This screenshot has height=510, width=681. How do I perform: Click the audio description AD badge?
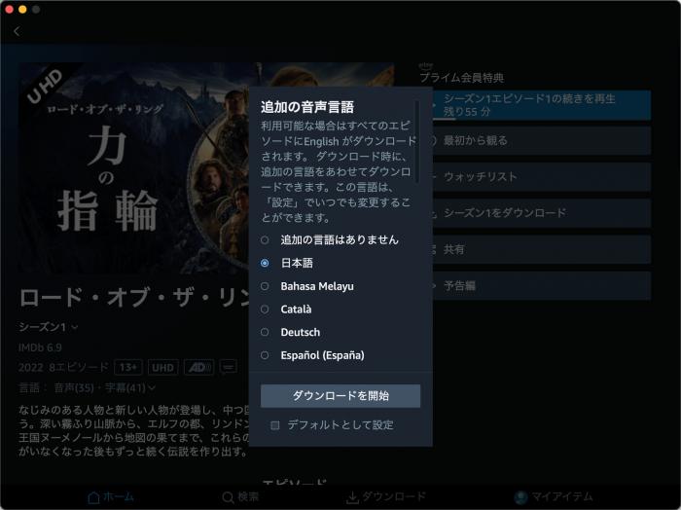pos(197,367)
